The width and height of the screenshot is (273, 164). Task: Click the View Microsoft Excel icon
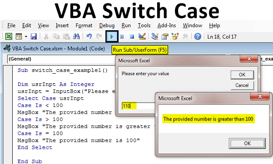(9, 36)
